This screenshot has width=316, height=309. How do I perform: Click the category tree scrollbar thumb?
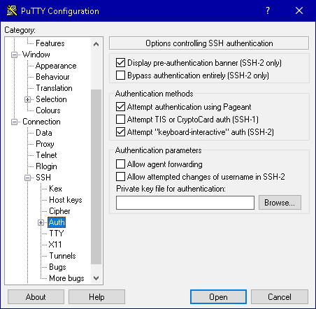[96, 177]
